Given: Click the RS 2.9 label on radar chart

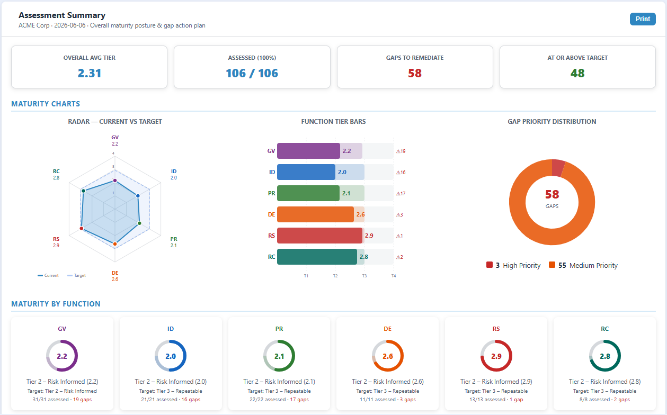Looking at the screenshot, I should click(x=56, y=242).
